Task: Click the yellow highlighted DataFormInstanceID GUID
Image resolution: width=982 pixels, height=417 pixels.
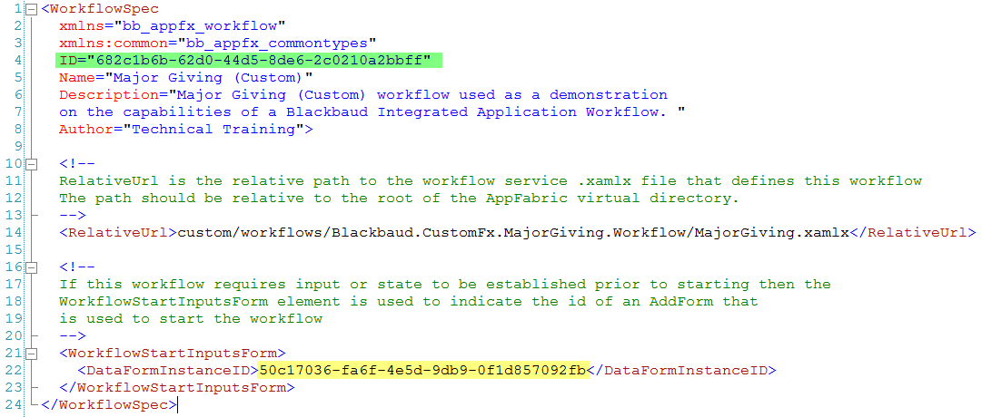Action: tap(423, 371)
